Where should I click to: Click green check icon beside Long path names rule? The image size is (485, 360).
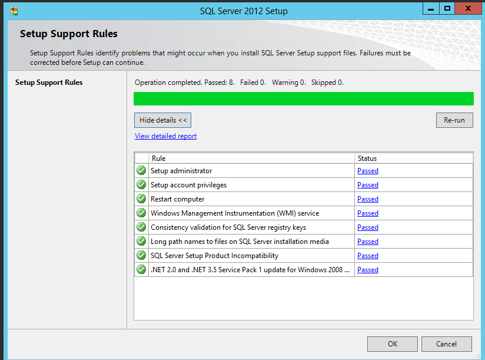coord(141,241)
